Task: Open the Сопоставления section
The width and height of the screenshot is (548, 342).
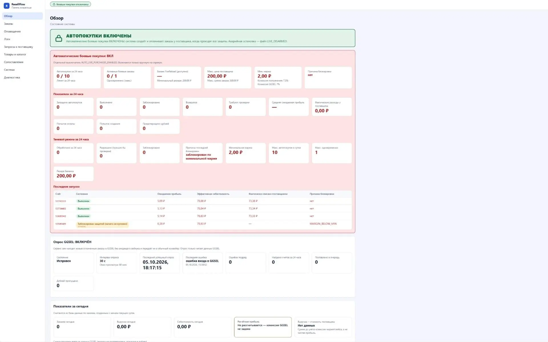Action: coord(23,62)
